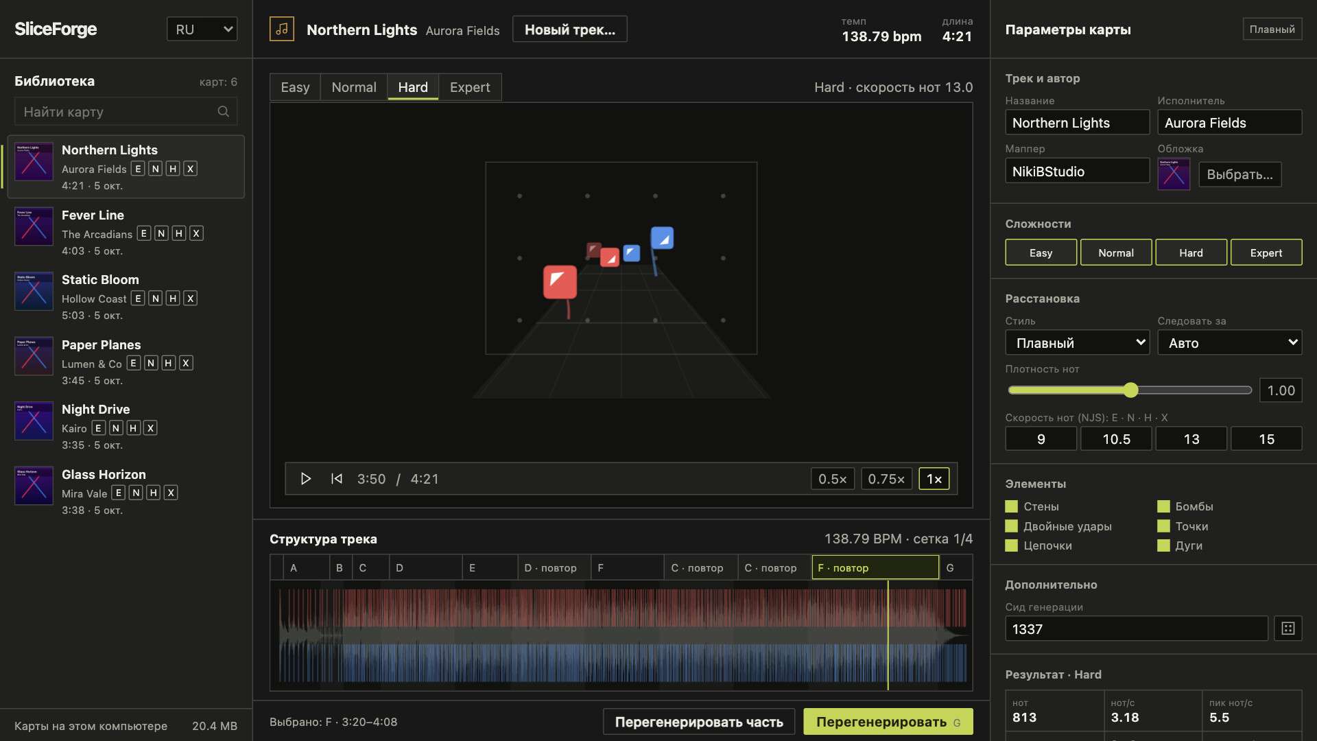
Task: Click the skip-to-start icon
Action: coord(336,478)
